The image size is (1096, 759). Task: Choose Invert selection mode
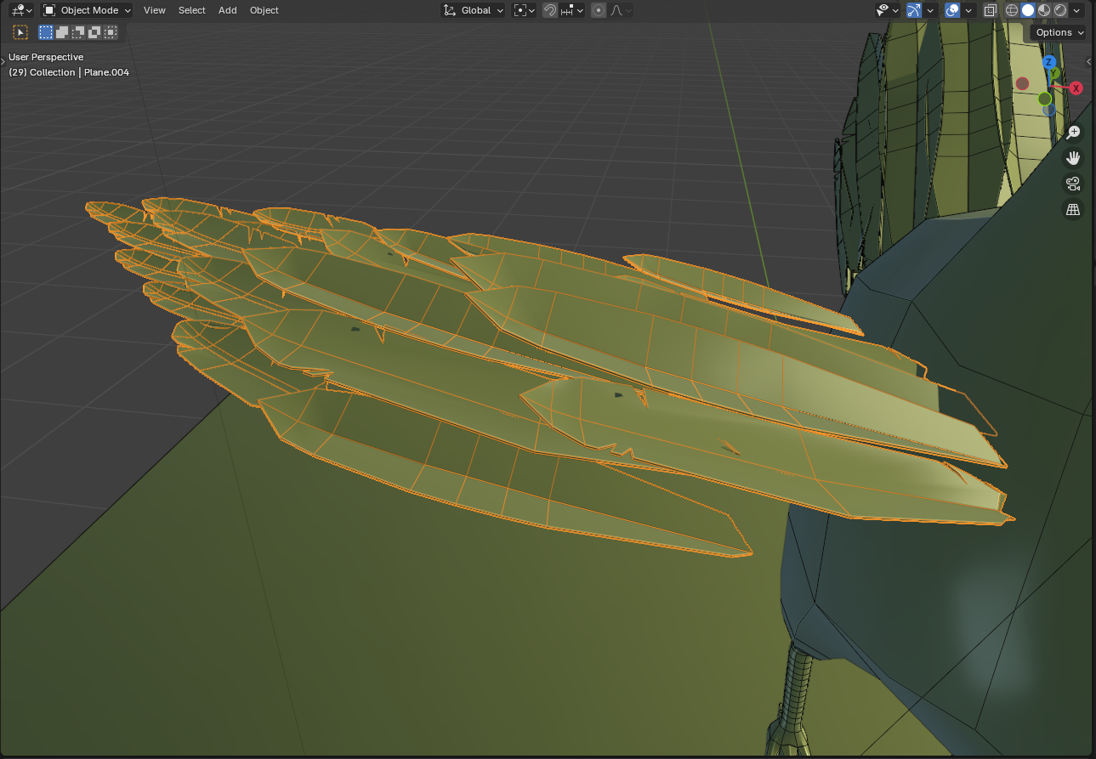pos(94,32)
